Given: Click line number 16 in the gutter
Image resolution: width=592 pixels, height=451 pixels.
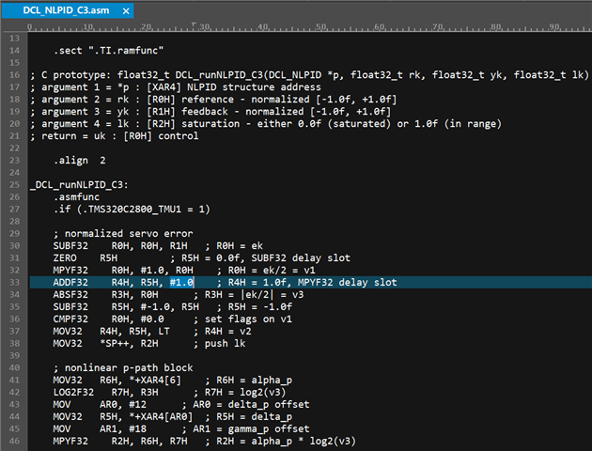Looking at the screenshot, I should click(x=14, y=75).
